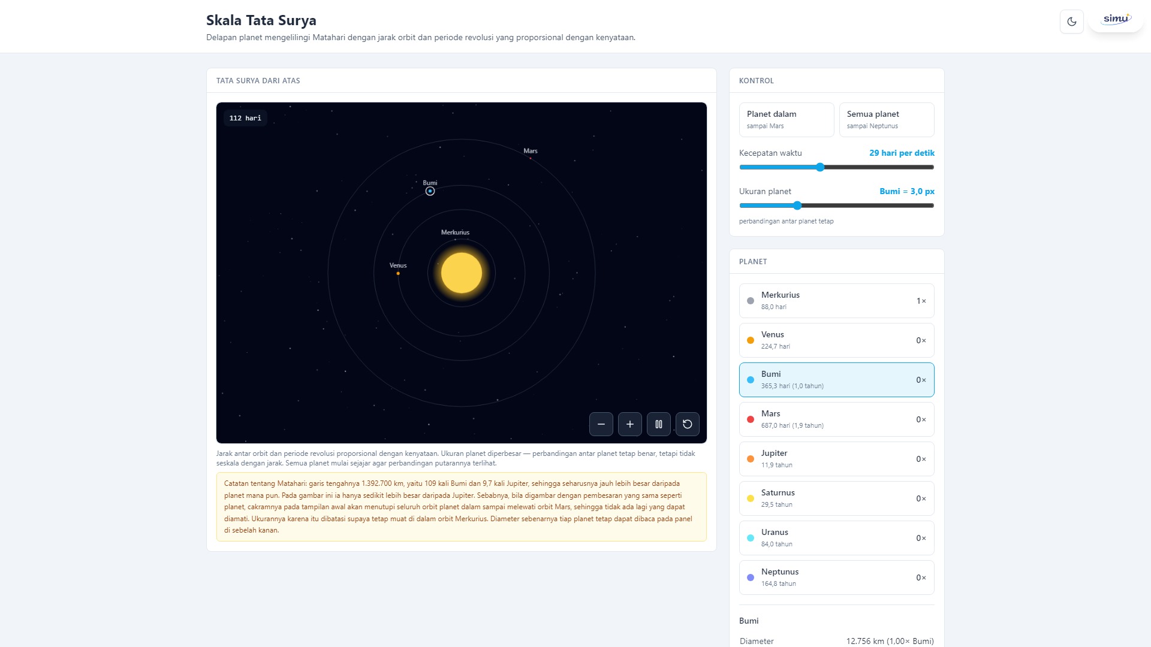Click the gray Merkurius color dot
Viewport: 1151px width, 647px height.
(x=751, y=301)
